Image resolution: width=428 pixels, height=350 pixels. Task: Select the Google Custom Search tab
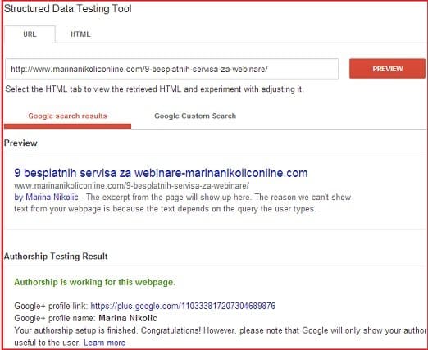tap(195, 116)
